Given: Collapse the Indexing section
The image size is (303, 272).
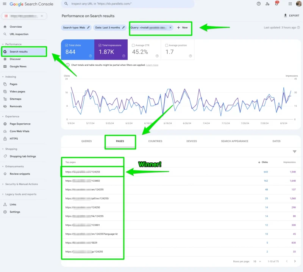Looking at the screenshot, I should click(3, 77).
